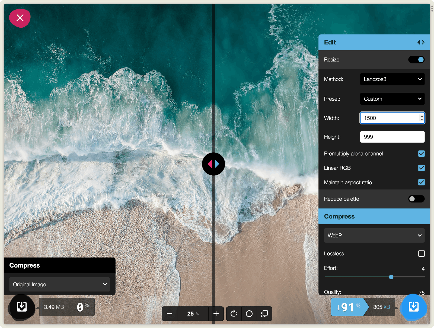Image resolution: width=434 pixels, height=328 pixels.
Task: Uncheck Premultiply alpha channel
Action: tap(421, 154)
